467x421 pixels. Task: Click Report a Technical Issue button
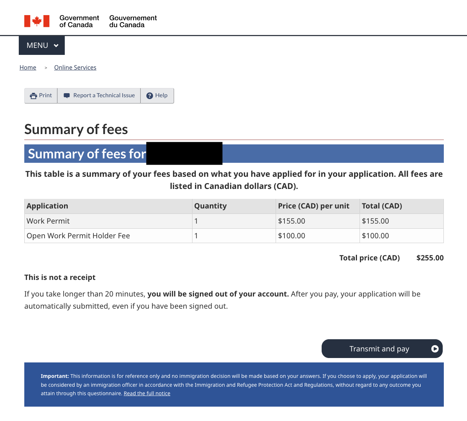[99, 96]
